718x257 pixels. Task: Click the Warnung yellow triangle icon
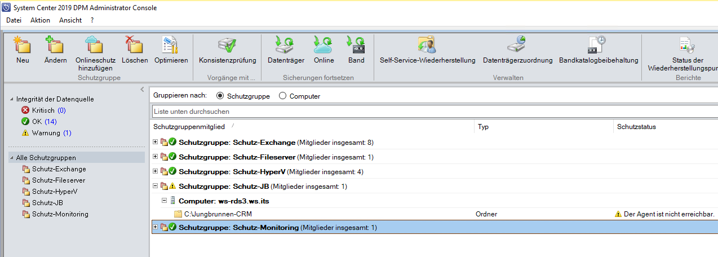tap(25, 133)
